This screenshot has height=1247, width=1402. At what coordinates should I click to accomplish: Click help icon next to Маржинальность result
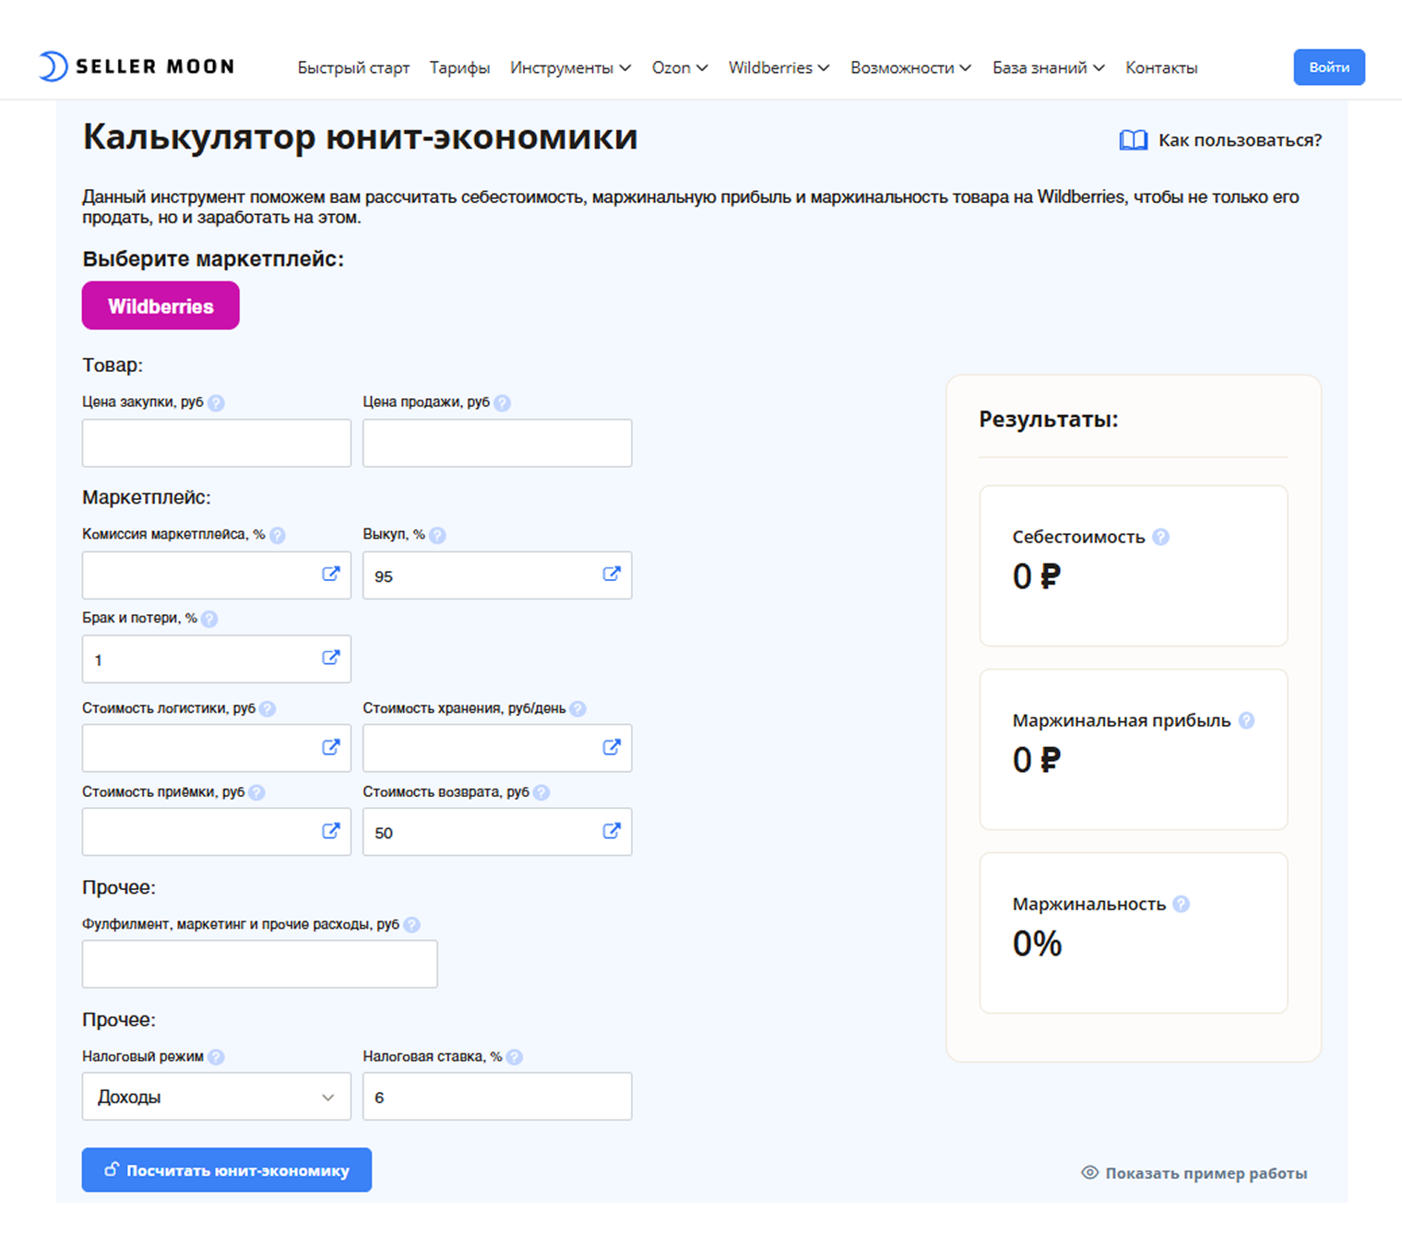(x=1181, y=904)
